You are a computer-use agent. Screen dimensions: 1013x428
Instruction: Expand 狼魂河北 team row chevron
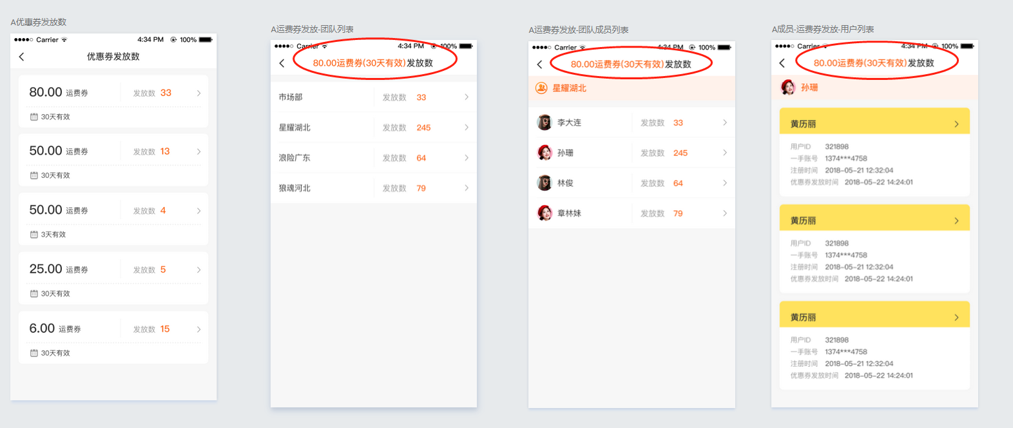[x=467, y=188]
